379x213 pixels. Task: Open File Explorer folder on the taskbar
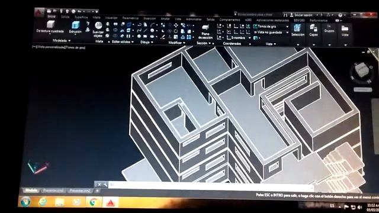[x=59, y=202]
